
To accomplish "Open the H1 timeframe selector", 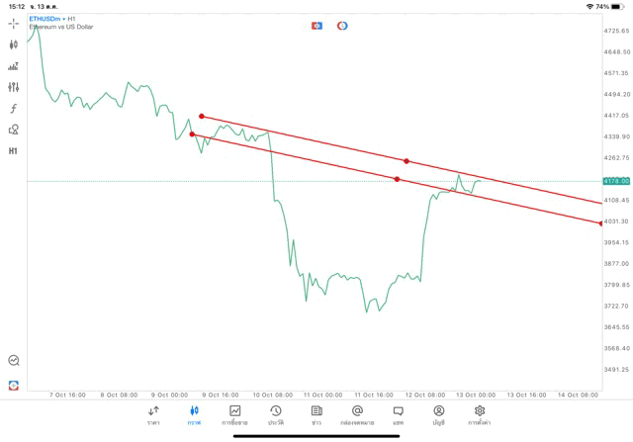I will [x=14, y=151].
